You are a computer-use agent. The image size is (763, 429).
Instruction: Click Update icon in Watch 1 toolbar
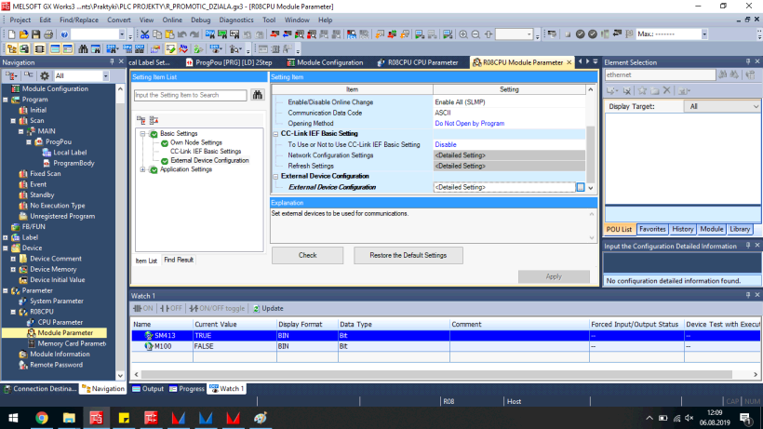pyautogui.click(x=267, y=308)
